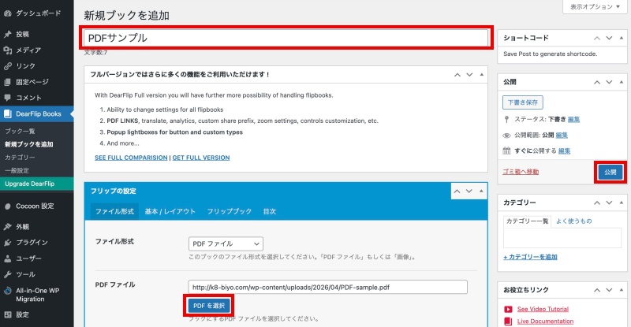Click the Dashboard gauge icon in sidebar
The height and width of the screenshot is (327, 631).
pos(7,13)
